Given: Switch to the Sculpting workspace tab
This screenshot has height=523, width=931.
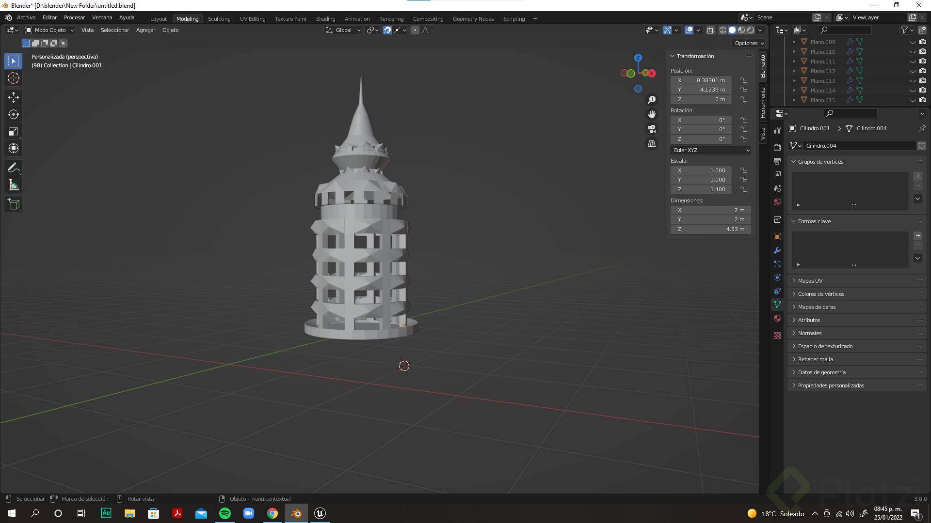Looking at the screenshot, I should point(219,19).
